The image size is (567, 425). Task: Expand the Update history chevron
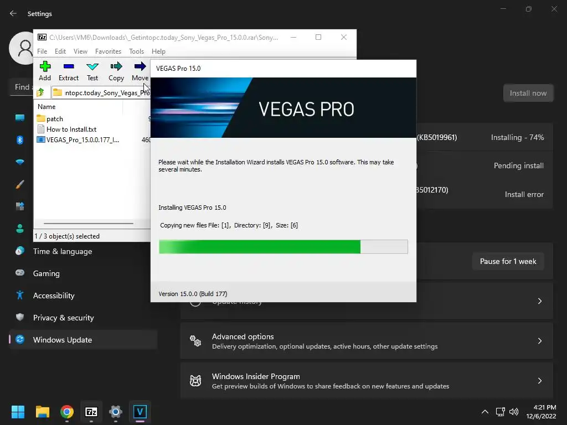(539, 301)
